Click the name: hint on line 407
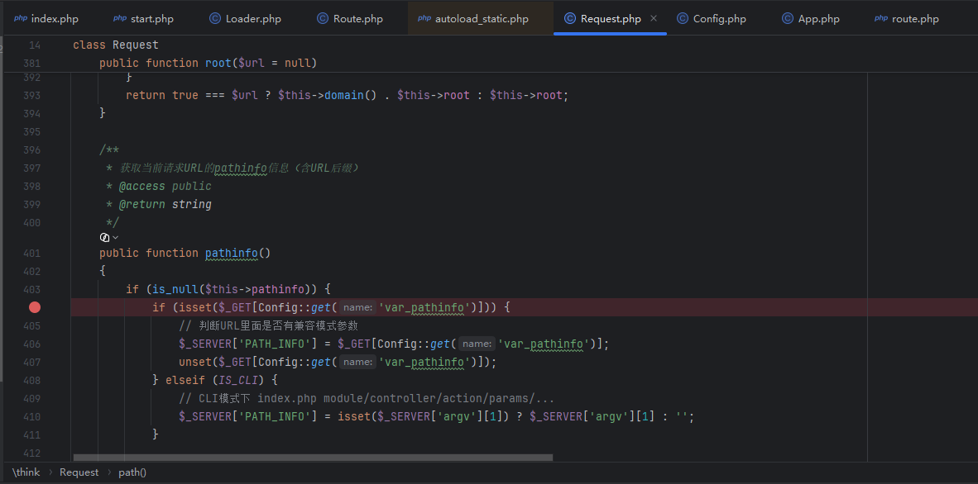 (358, 362)
